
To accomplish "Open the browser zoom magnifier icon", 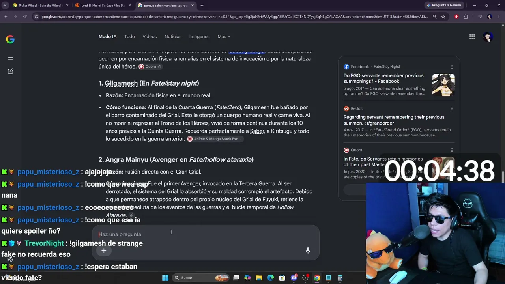I will coord(434,17).
